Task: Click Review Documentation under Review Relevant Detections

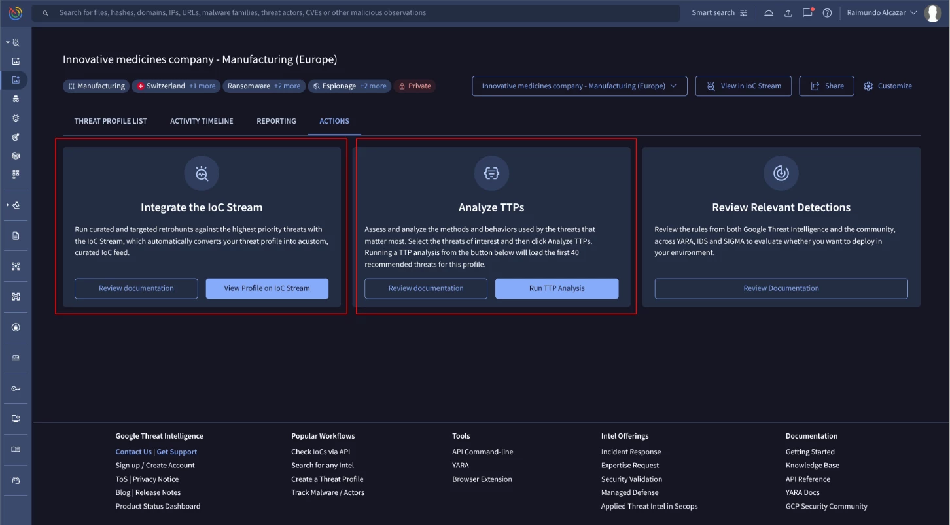Action: [781, 288]
